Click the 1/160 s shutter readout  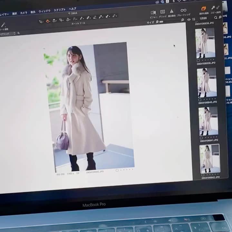tap(71, 174)
